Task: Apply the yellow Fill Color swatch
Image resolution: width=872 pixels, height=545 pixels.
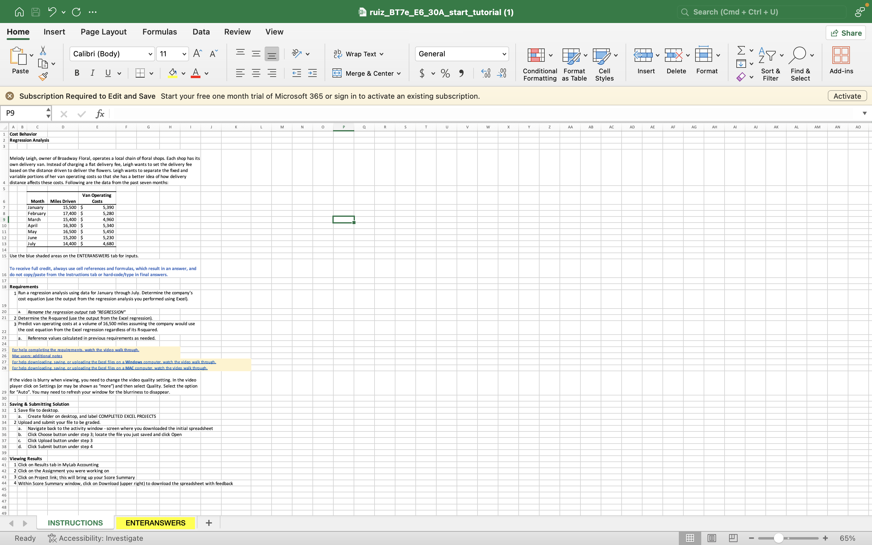Action: [173, 73]
